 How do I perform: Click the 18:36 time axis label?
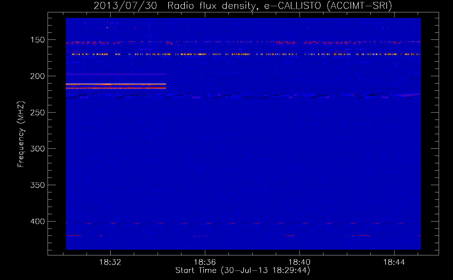(x=205, y=262)
